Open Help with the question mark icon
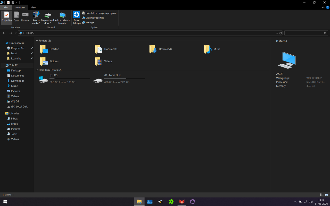The width and height of the screenshot is (330, 206). (328, 7)
